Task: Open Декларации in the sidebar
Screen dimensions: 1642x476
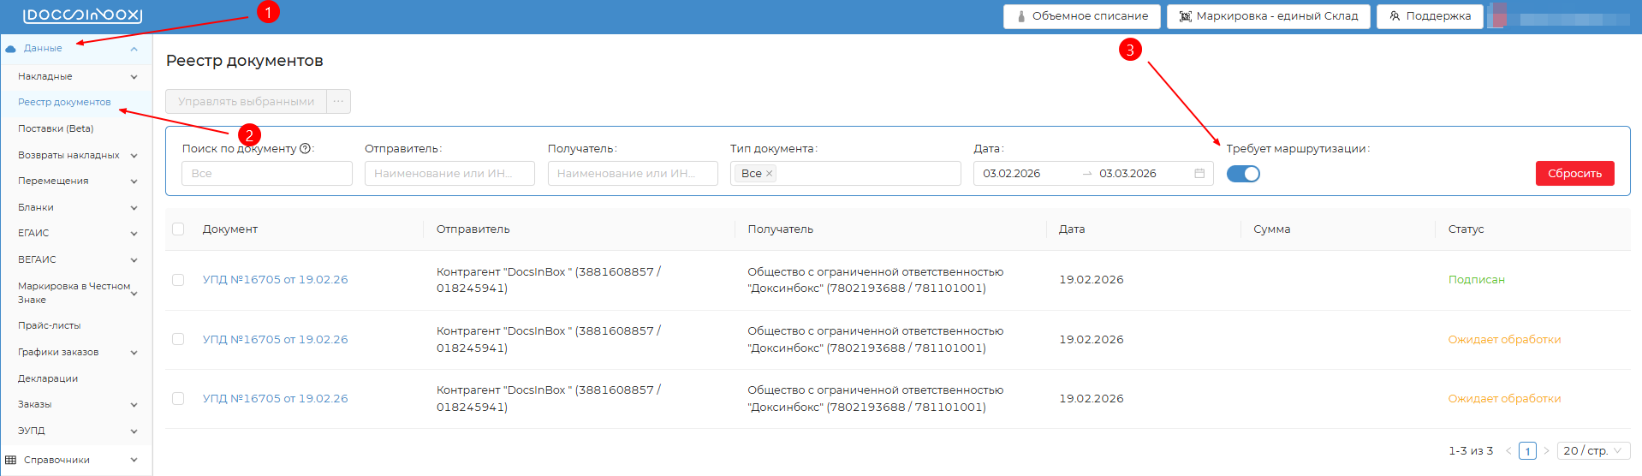Action: click(48, 378)
